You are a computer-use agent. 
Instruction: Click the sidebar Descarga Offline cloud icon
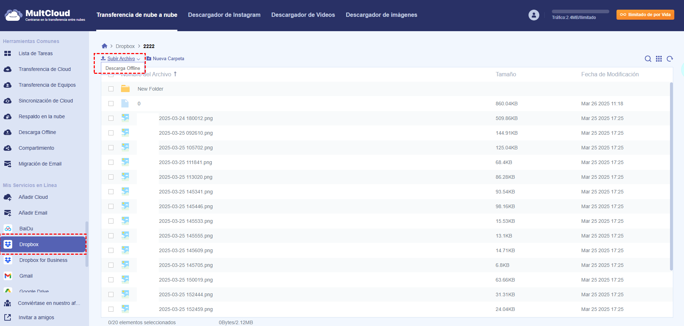8,132
